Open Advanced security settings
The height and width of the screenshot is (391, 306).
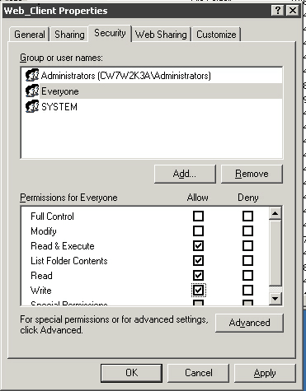(x=249, y=323)
